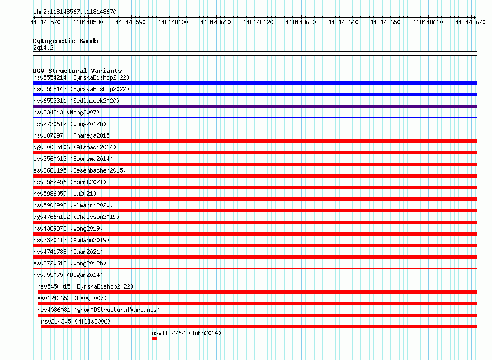
Task: Select the nsv834343 (Wong2007) label
Action: 66,112
